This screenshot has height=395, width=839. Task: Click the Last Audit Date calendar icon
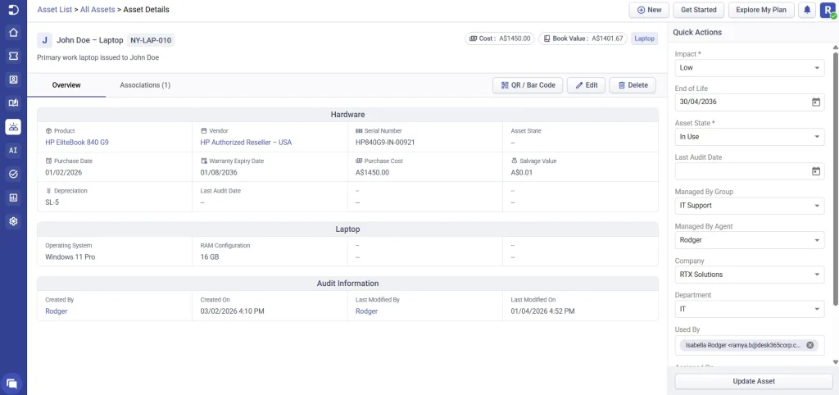point(816,171)
